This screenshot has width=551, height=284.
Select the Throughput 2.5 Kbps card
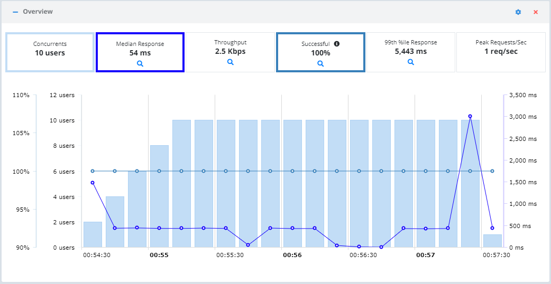click(230, 52)
